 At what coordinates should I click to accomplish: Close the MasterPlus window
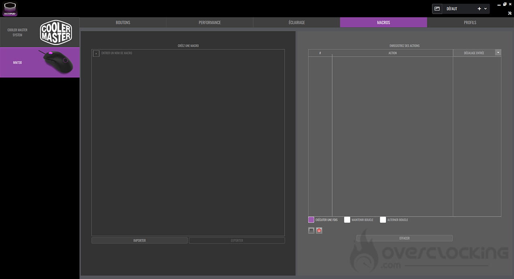point(510,4)
